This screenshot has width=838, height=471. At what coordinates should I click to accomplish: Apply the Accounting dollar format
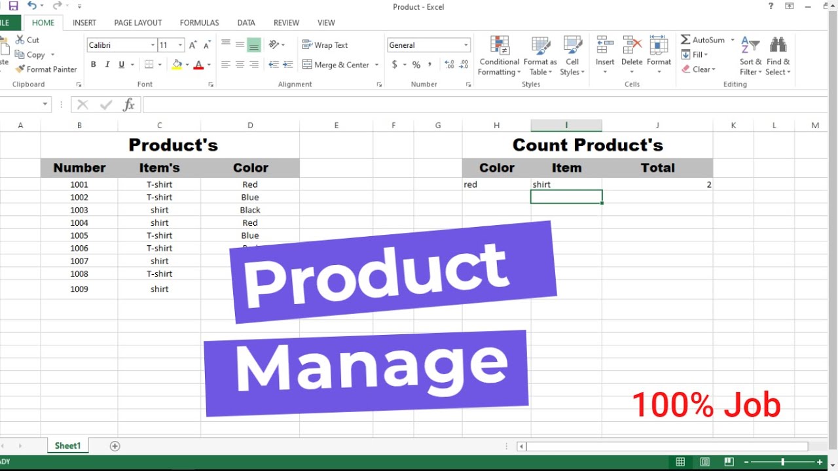pos(395,65)
